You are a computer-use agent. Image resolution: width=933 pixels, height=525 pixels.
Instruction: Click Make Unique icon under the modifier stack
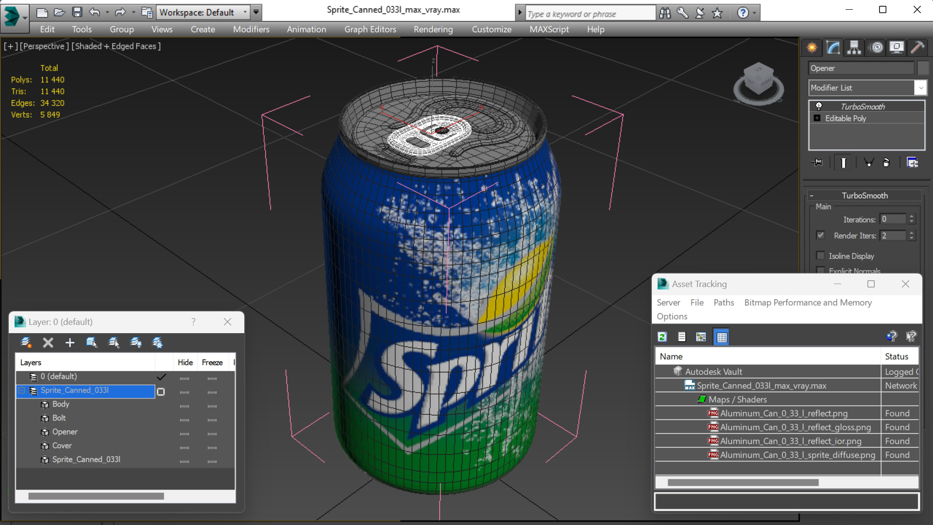pos(868,163)
